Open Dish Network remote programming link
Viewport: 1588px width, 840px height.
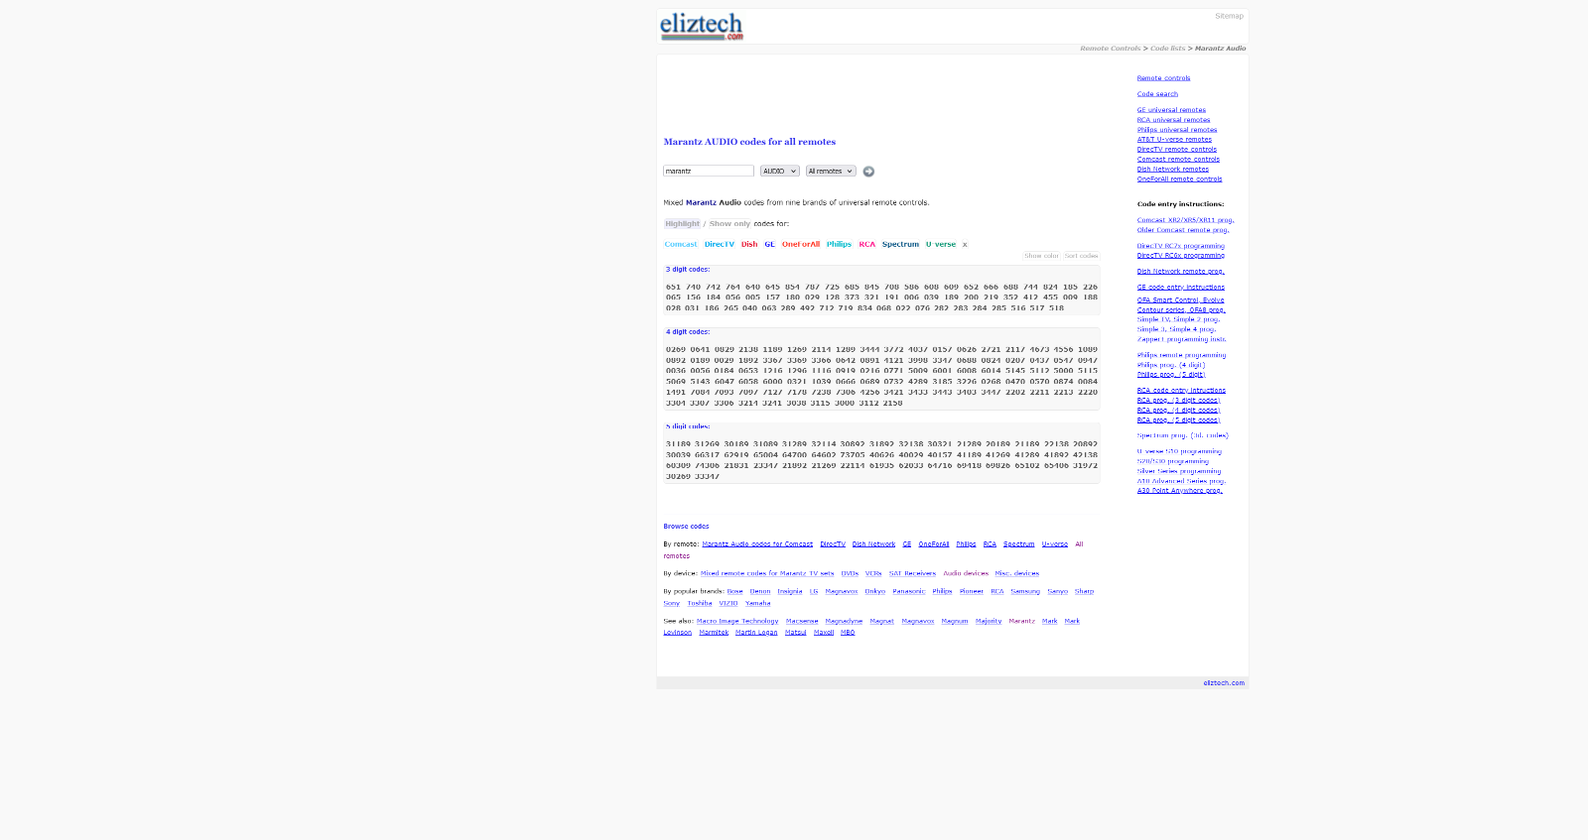point(1181,272)
